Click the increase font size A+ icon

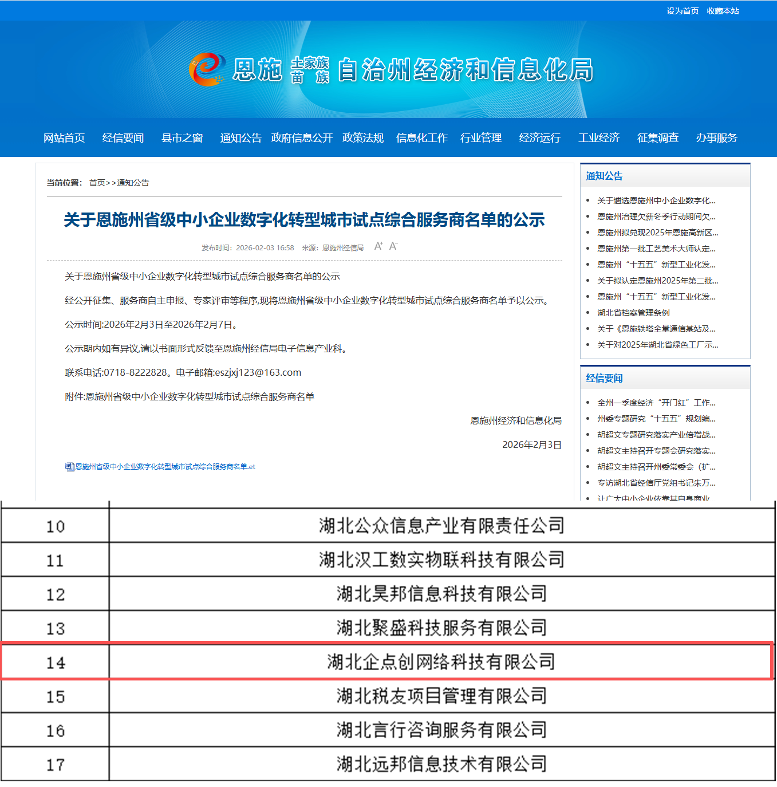click(378, 246)
